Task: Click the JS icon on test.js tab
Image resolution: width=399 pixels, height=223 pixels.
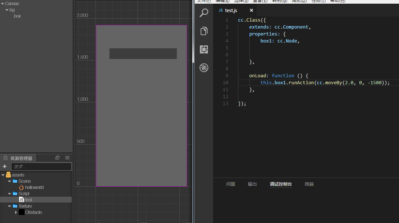Action: (x=221, y=11)
